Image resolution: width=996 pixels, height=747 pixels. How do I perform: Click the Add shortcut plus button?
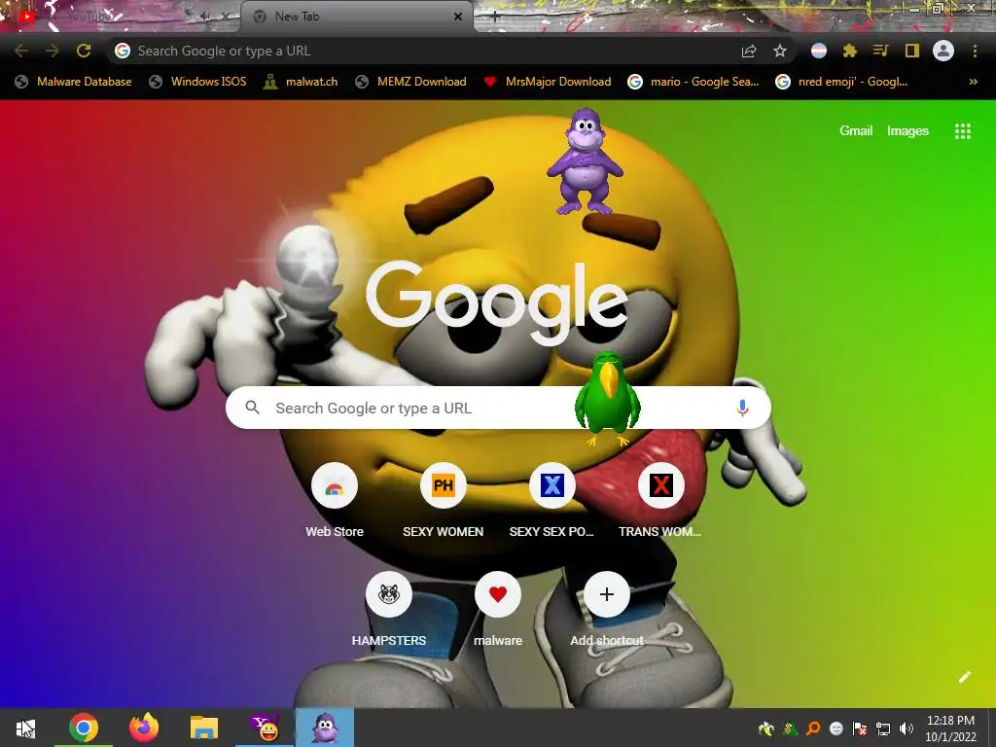coord(607,594)
